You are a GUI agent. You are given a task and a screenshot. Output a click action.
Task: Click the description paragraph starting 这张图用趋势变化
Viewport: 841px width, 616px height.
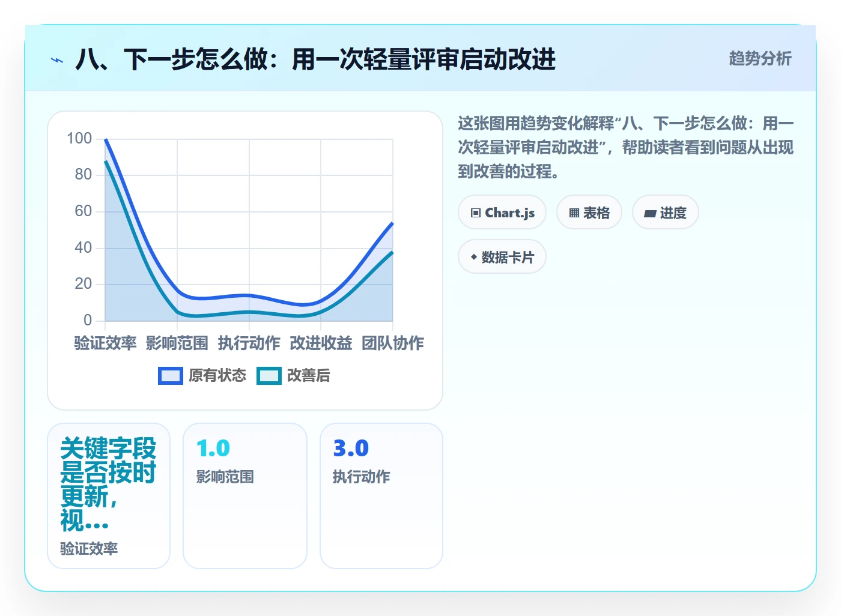[x=626, y=148]
